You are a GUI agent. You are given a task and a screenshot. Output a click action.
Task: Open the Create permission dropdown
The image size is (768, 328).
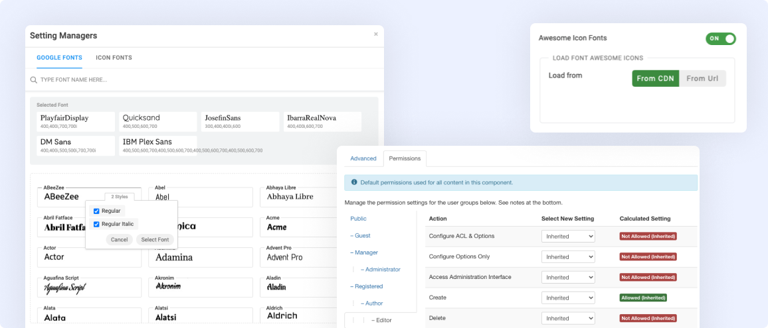tap(568, 298)
